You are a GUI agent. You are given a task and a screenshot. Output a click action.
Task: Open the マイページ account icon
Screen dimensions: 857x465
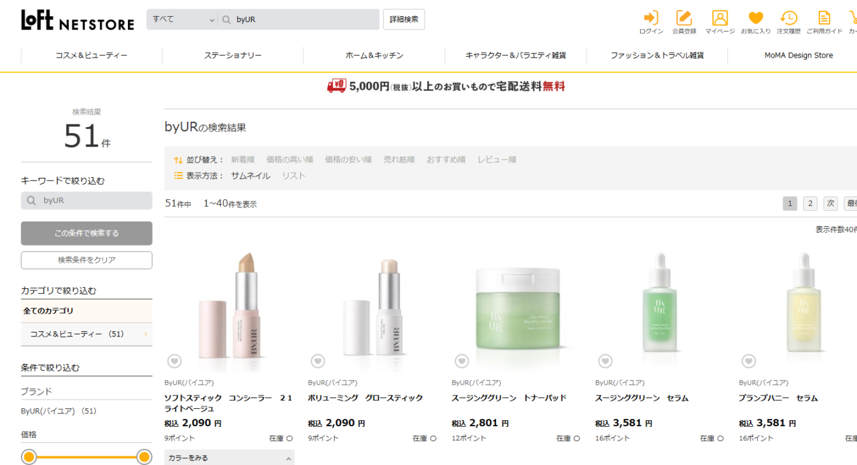pyautogui.click(x=720, y=22)
